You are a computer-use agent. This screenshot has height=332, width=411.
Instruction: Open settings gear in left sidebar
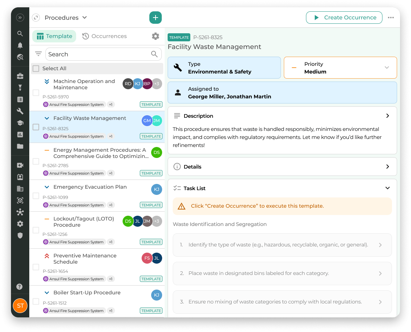[20, 224]
